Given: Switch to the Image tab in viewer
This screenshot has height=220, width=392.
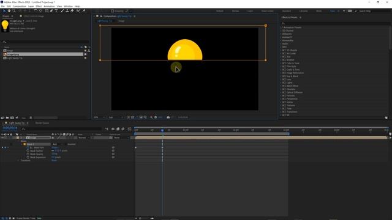Looking at the screenshot, I should [x=121, y=21].
